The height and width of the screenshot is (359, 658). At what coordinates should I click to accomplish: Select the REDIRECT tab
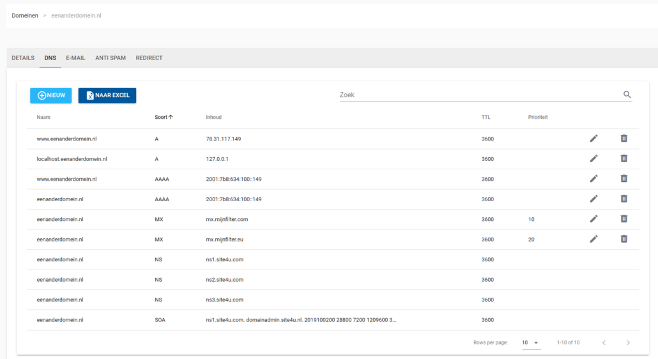tap(149, 58)
